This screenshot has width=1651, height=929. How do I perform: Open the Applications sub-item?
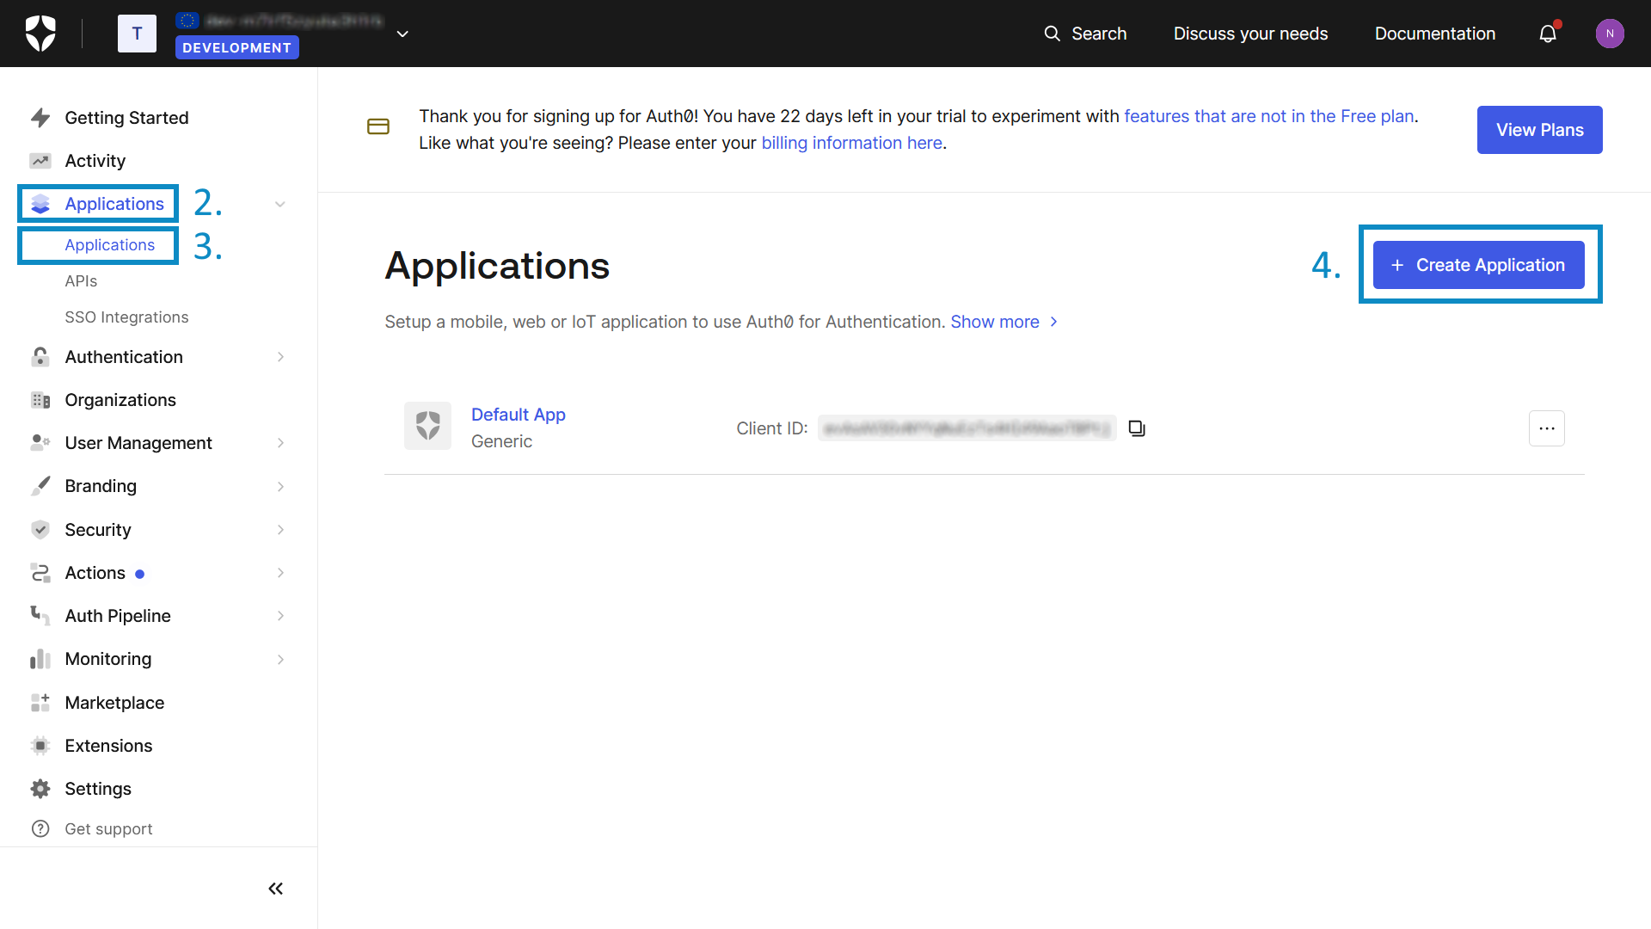click(x=110, y=245)
